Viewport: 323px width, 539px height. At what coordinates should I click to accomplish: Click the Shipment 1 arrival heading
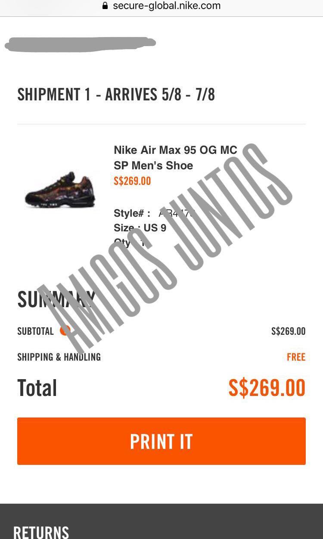point(116,94)
